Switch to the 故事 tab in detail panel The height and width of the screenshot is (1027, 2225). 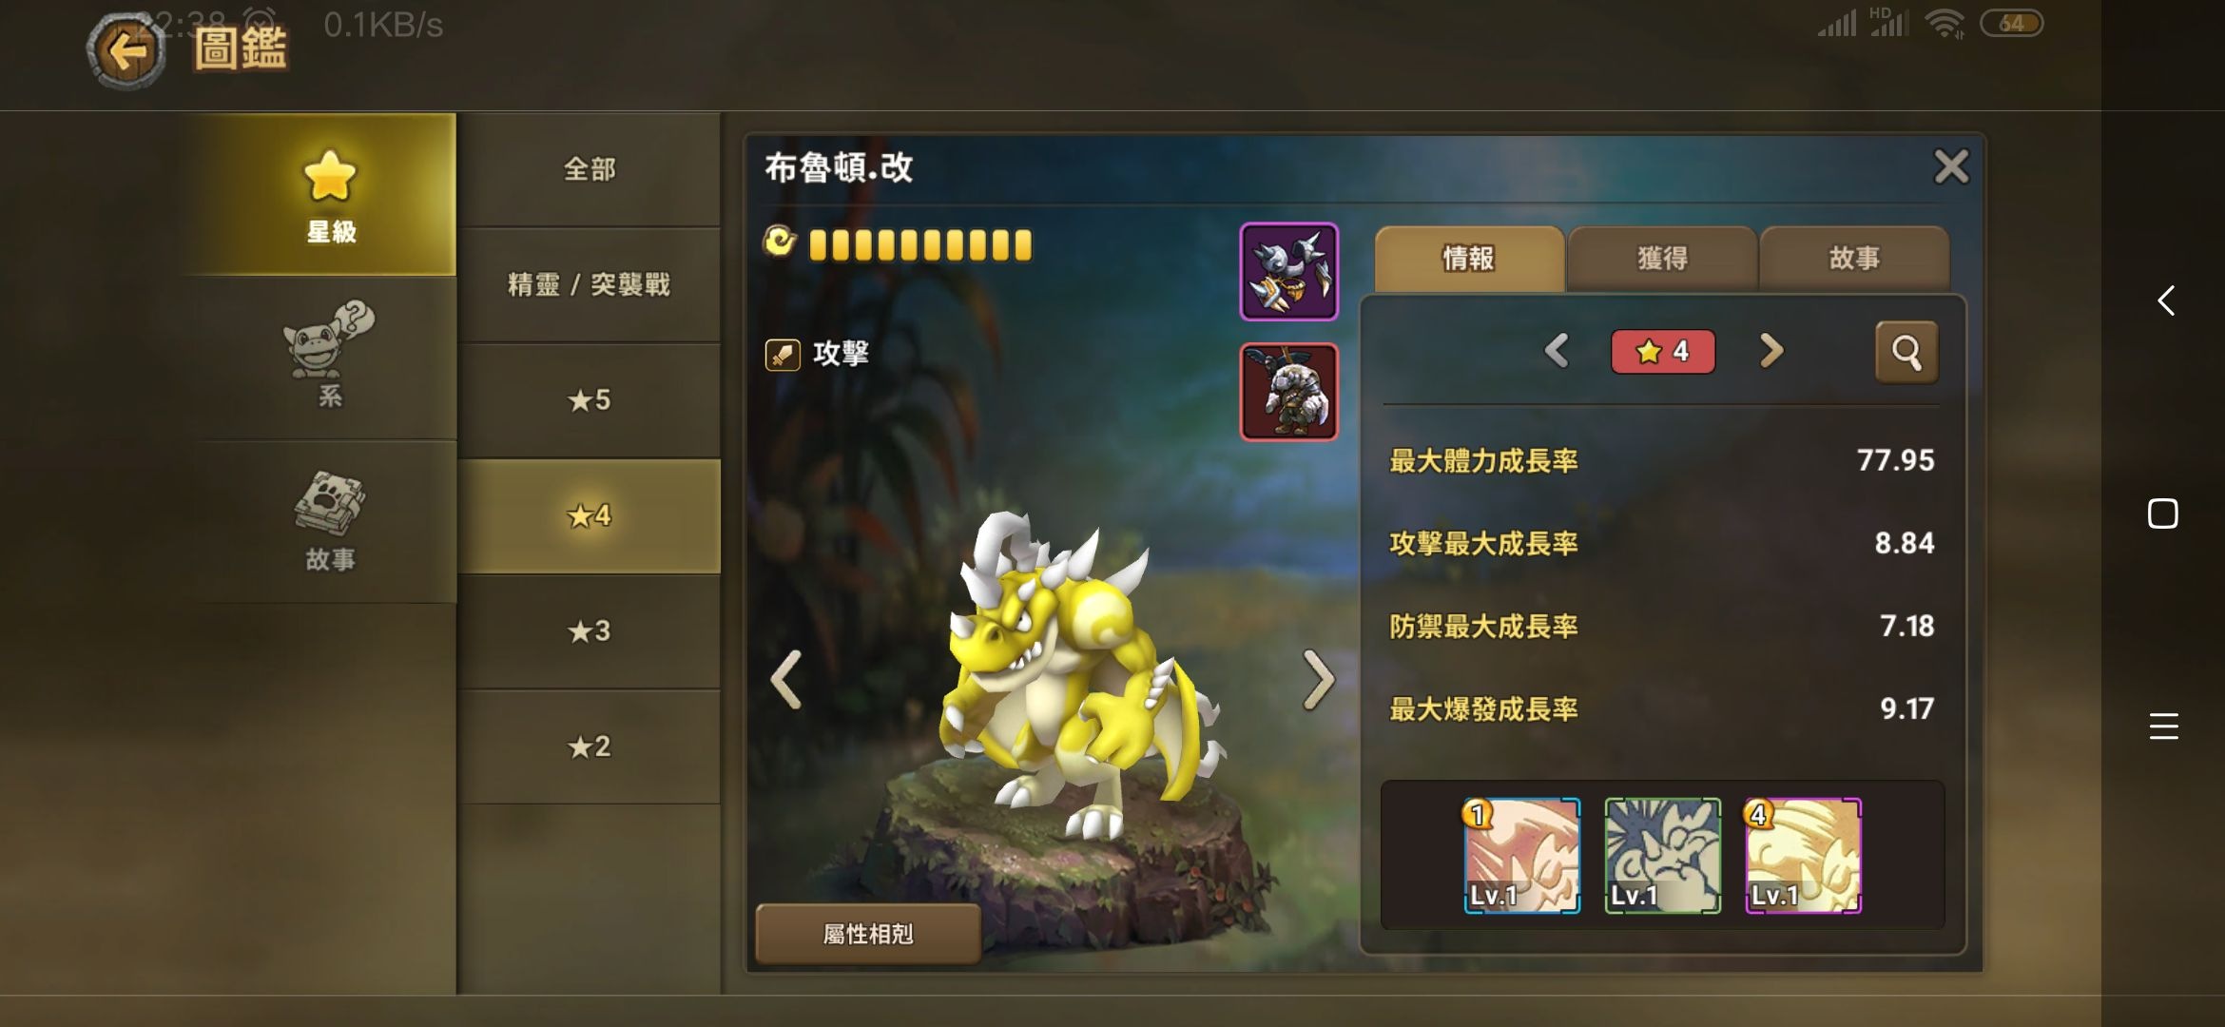[1854, 258]
